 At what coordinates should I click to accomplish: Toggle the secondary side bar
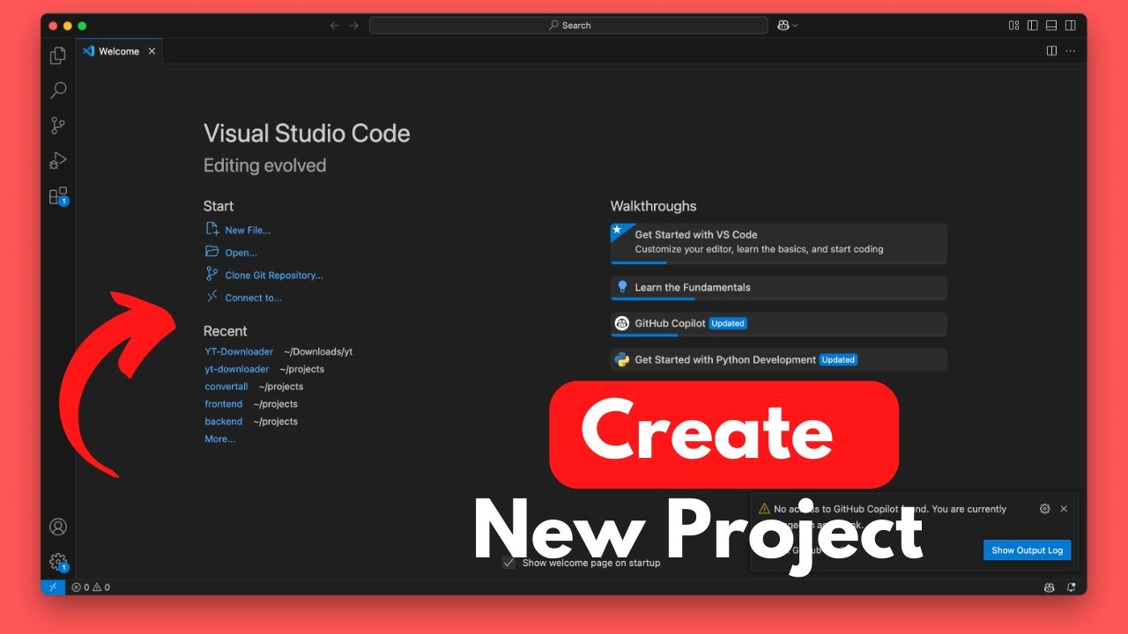pos(1070,26)
